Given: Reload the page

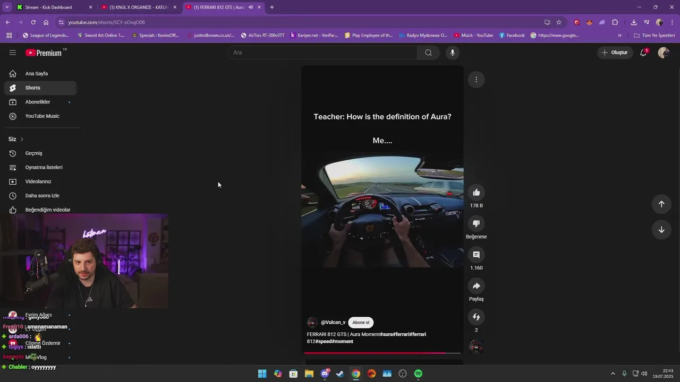Looking at the screenshot, I should click(x=33, y=22).
